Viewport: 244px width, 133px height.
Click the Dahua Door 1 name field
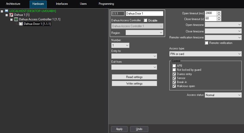click(x=144, y=14)
